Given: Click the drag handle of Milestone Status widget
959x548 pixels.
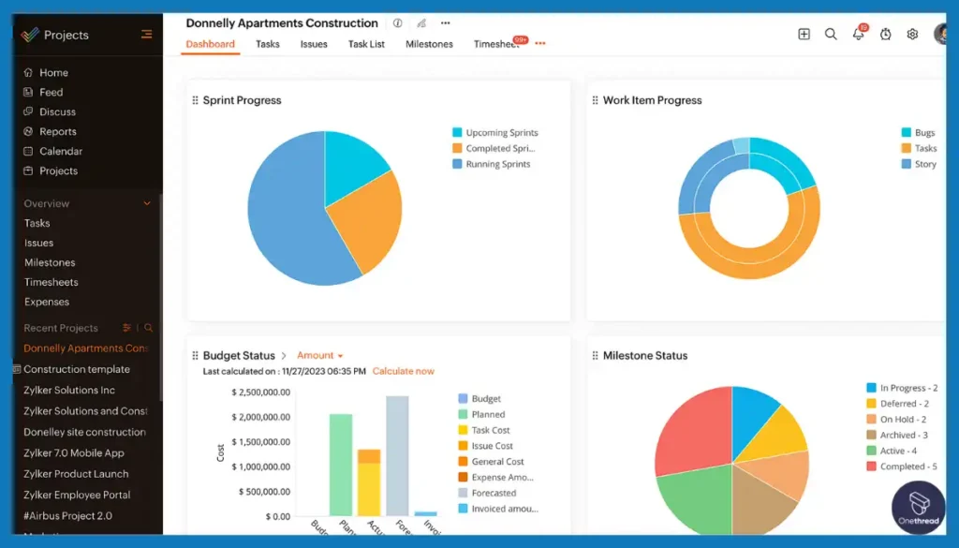Looking at the screenshot, I should point(595,355).
